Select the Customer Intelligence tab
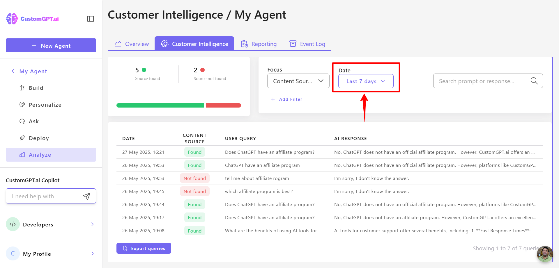 pyautogui.click(x=194, y=44)
